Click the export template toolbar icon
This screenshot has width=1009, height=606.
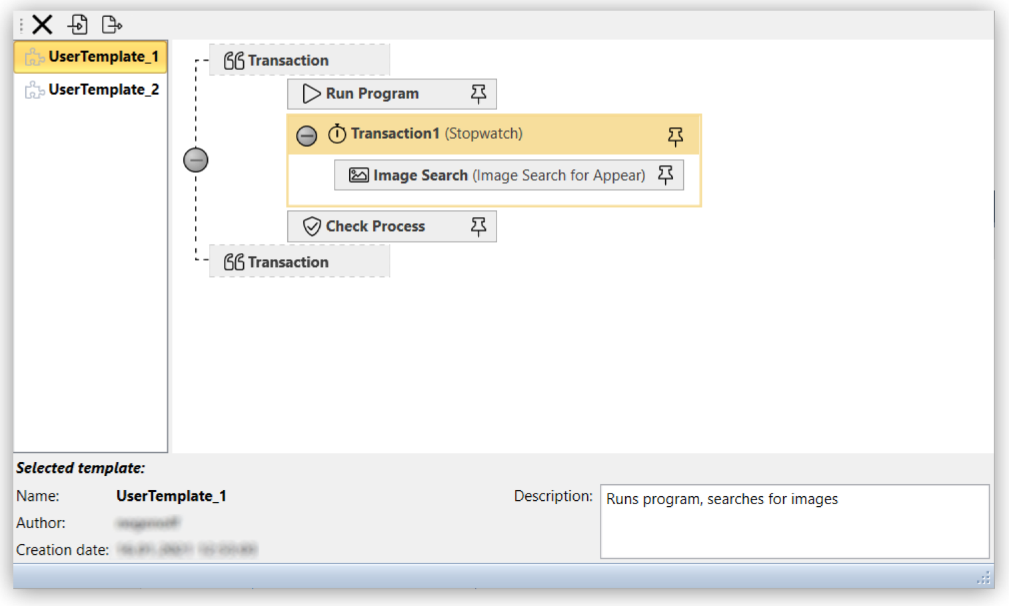click(x=111, y=24)
